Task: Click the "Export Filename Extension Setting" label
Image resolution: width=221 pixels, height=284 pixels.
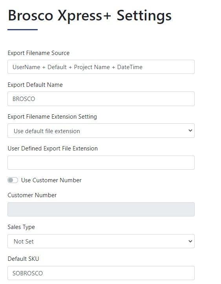Action: click(52, 117)
